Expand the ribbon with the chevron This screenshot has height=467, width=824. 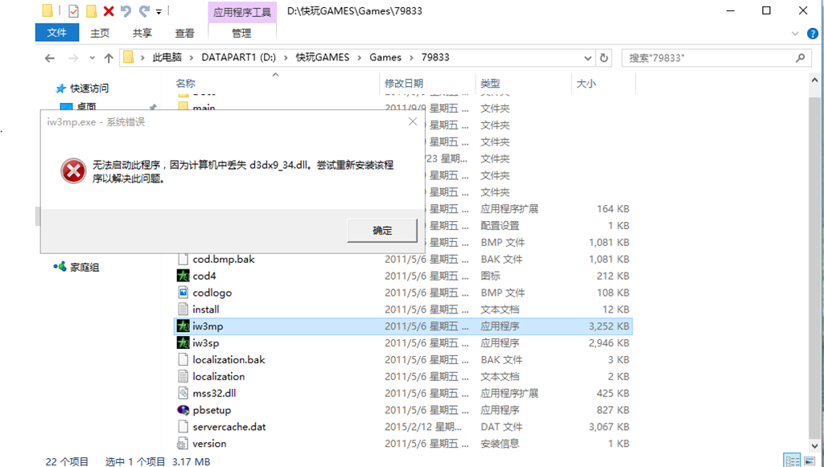794,33
